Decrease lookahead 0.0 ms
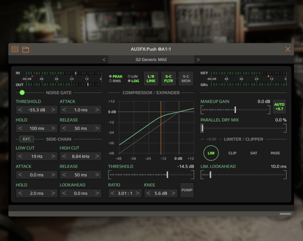 [64, 193]
